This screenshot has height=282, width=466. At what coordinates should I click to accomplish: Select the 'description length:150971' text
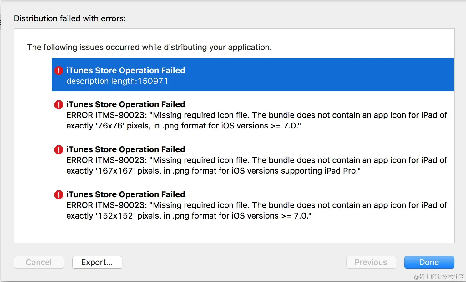pyautogui.click(x=117, y=81)
